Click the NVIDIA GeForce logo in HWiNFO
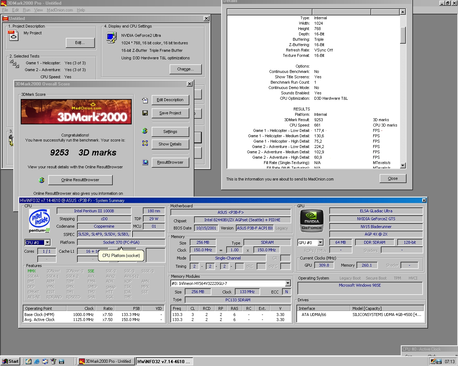This screenshot has height=366, width=458. pos(312,221)
